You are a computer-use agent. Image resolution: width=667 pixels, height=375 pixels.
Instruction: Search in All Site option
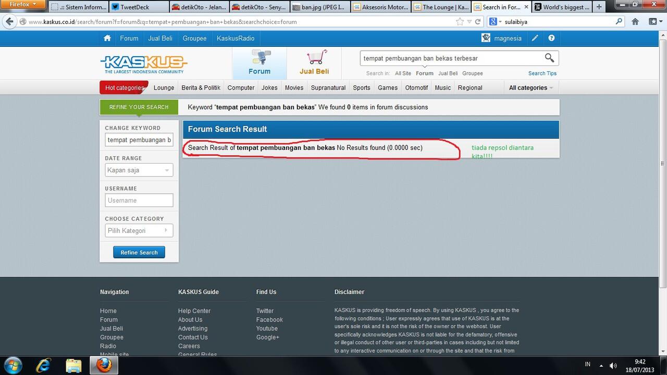pos(403,73)
